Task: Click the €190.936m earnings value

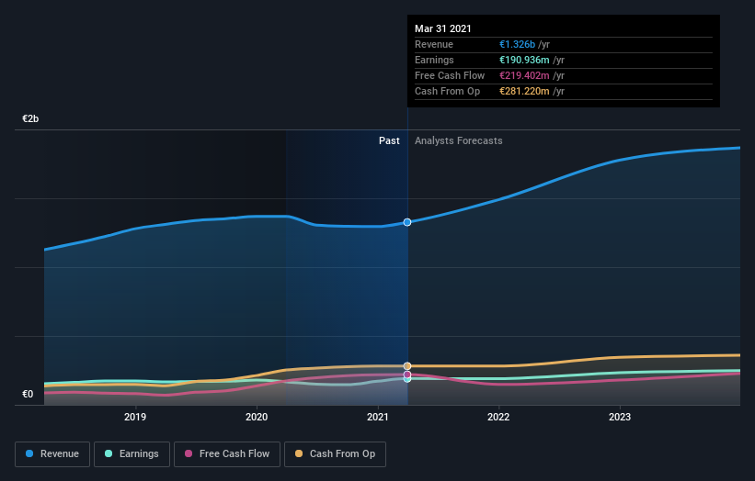Action: [524, 60]
